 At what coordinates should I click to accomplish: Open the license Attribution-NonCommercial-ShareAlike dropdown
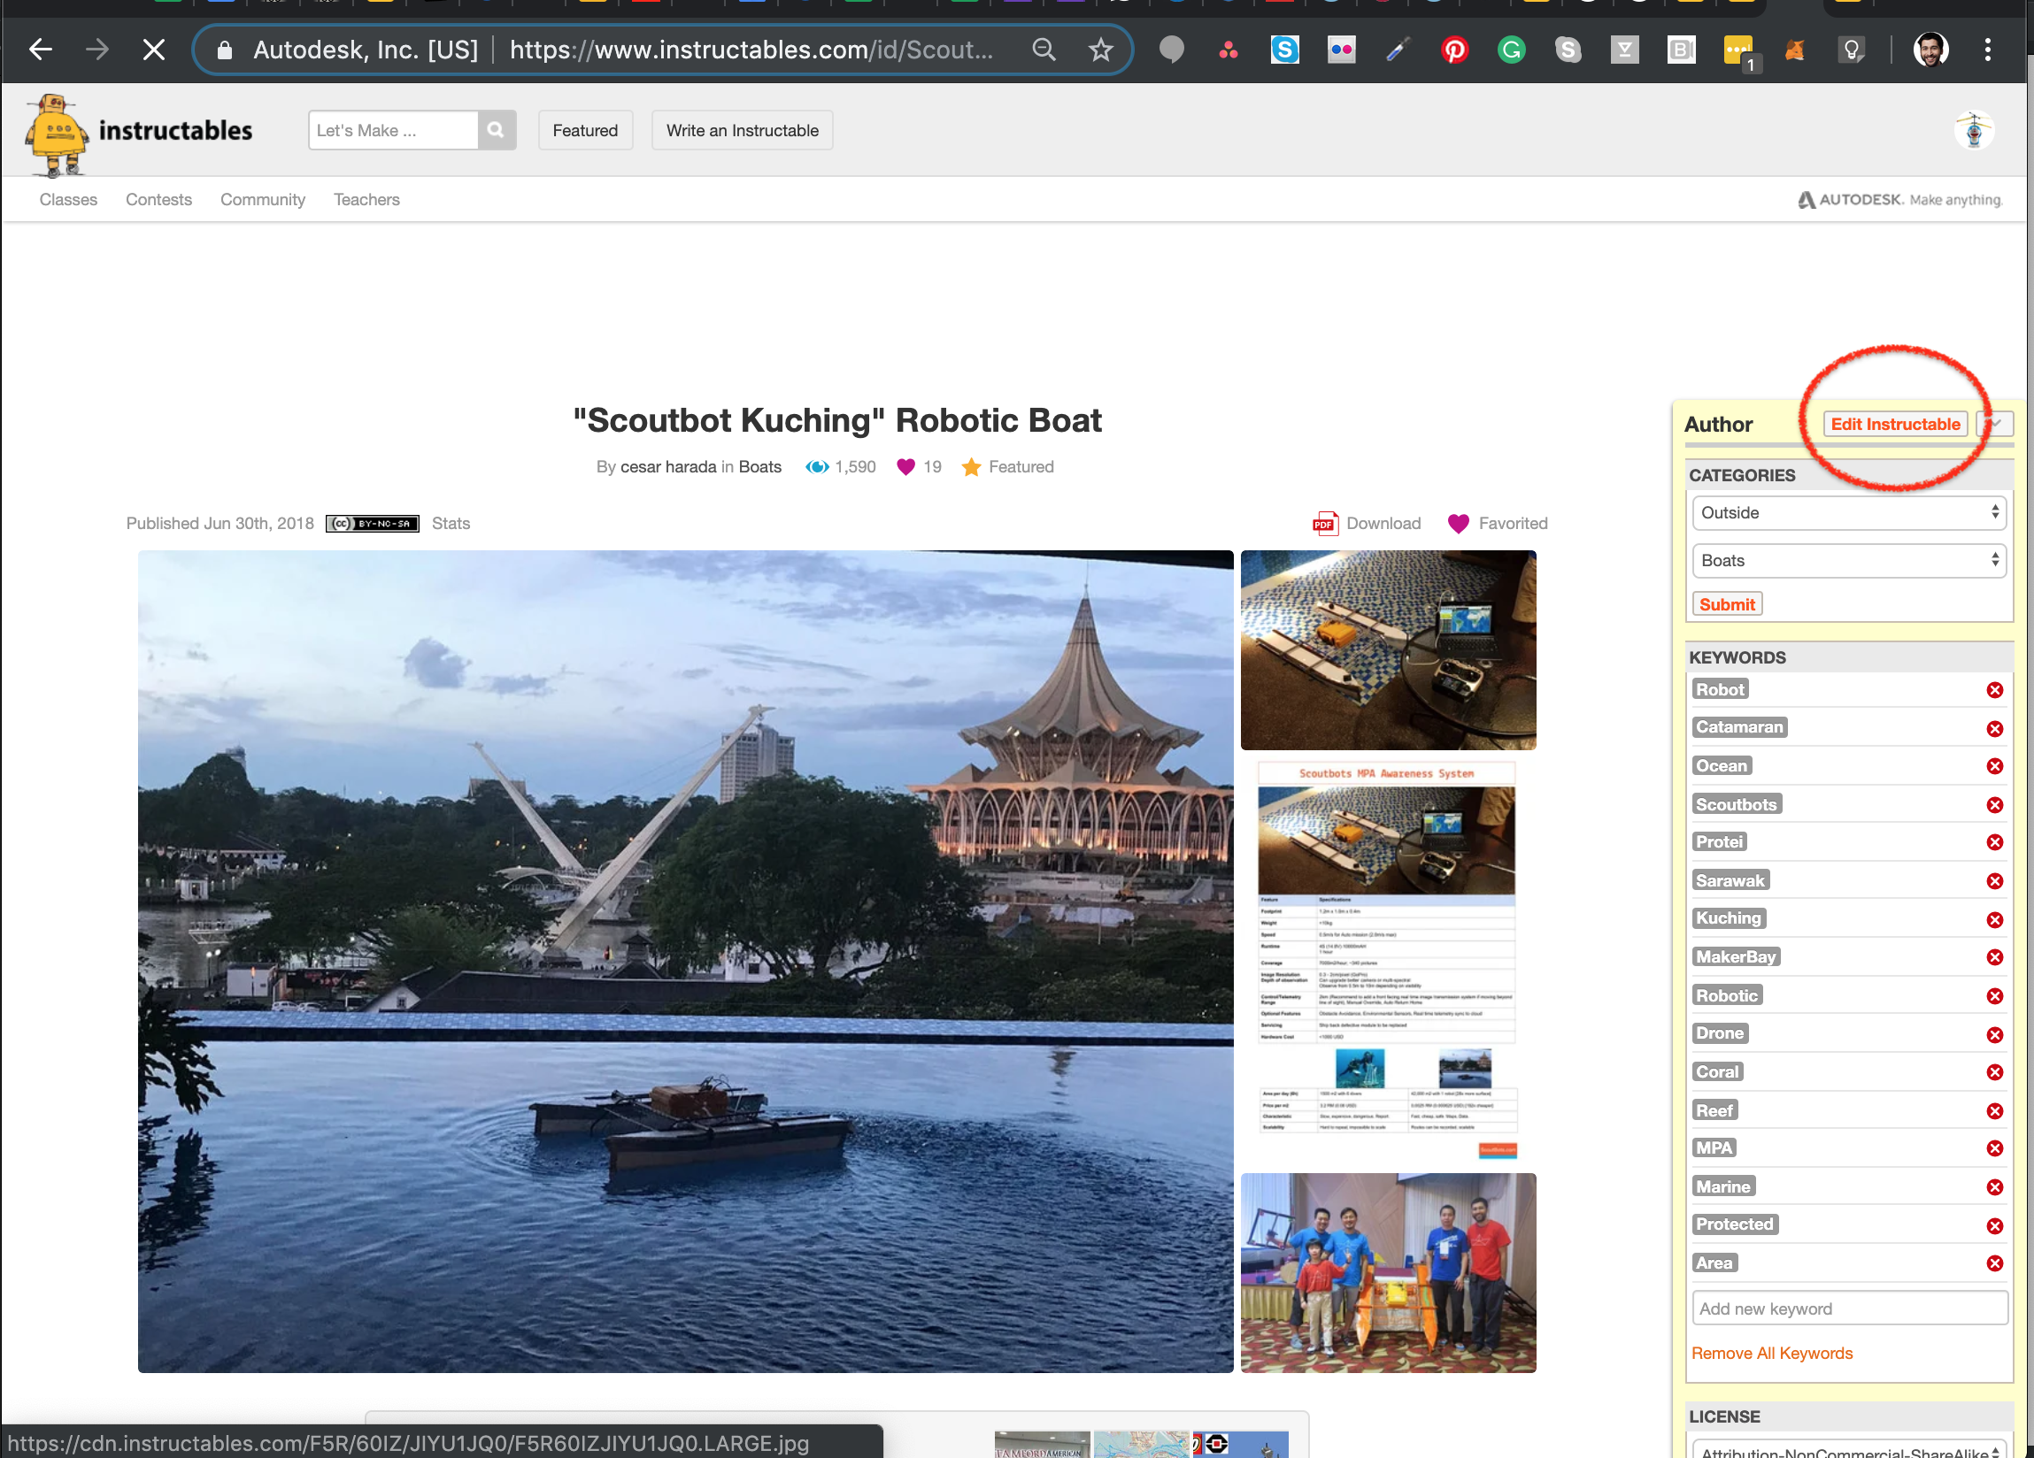pyautogui.click(x=1848, y=1449)
